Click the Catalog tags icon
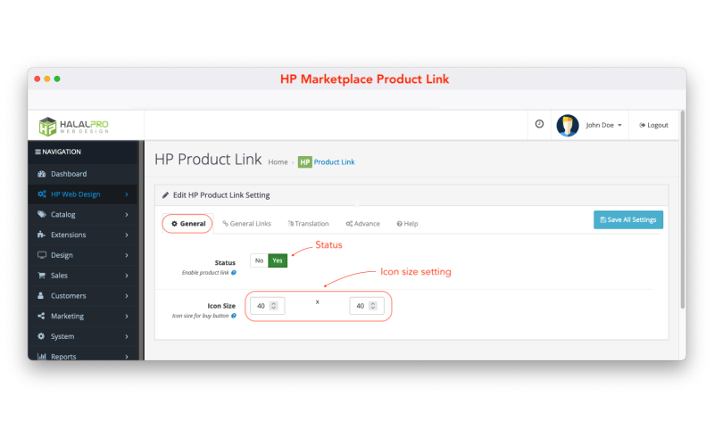Viewport: 714px width, 446px height. [x=41, y=214]
